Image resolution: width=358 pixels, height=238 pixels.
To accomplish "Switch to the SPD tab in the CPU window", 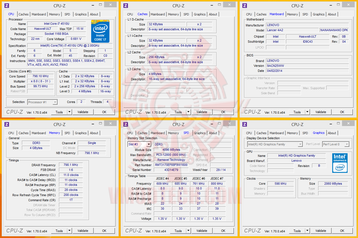I will (x=67, y=14).
